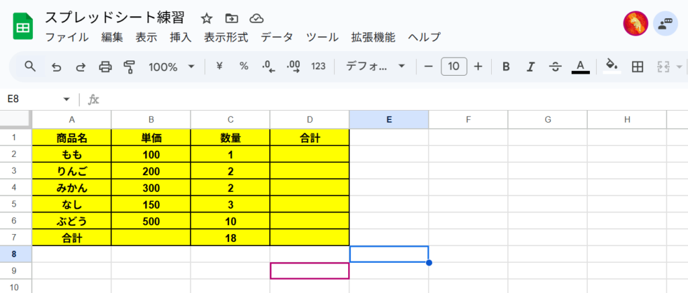This screenshot has height=293, width=688.
Task: Decrease decimal places icon
Action: point(268,67)
